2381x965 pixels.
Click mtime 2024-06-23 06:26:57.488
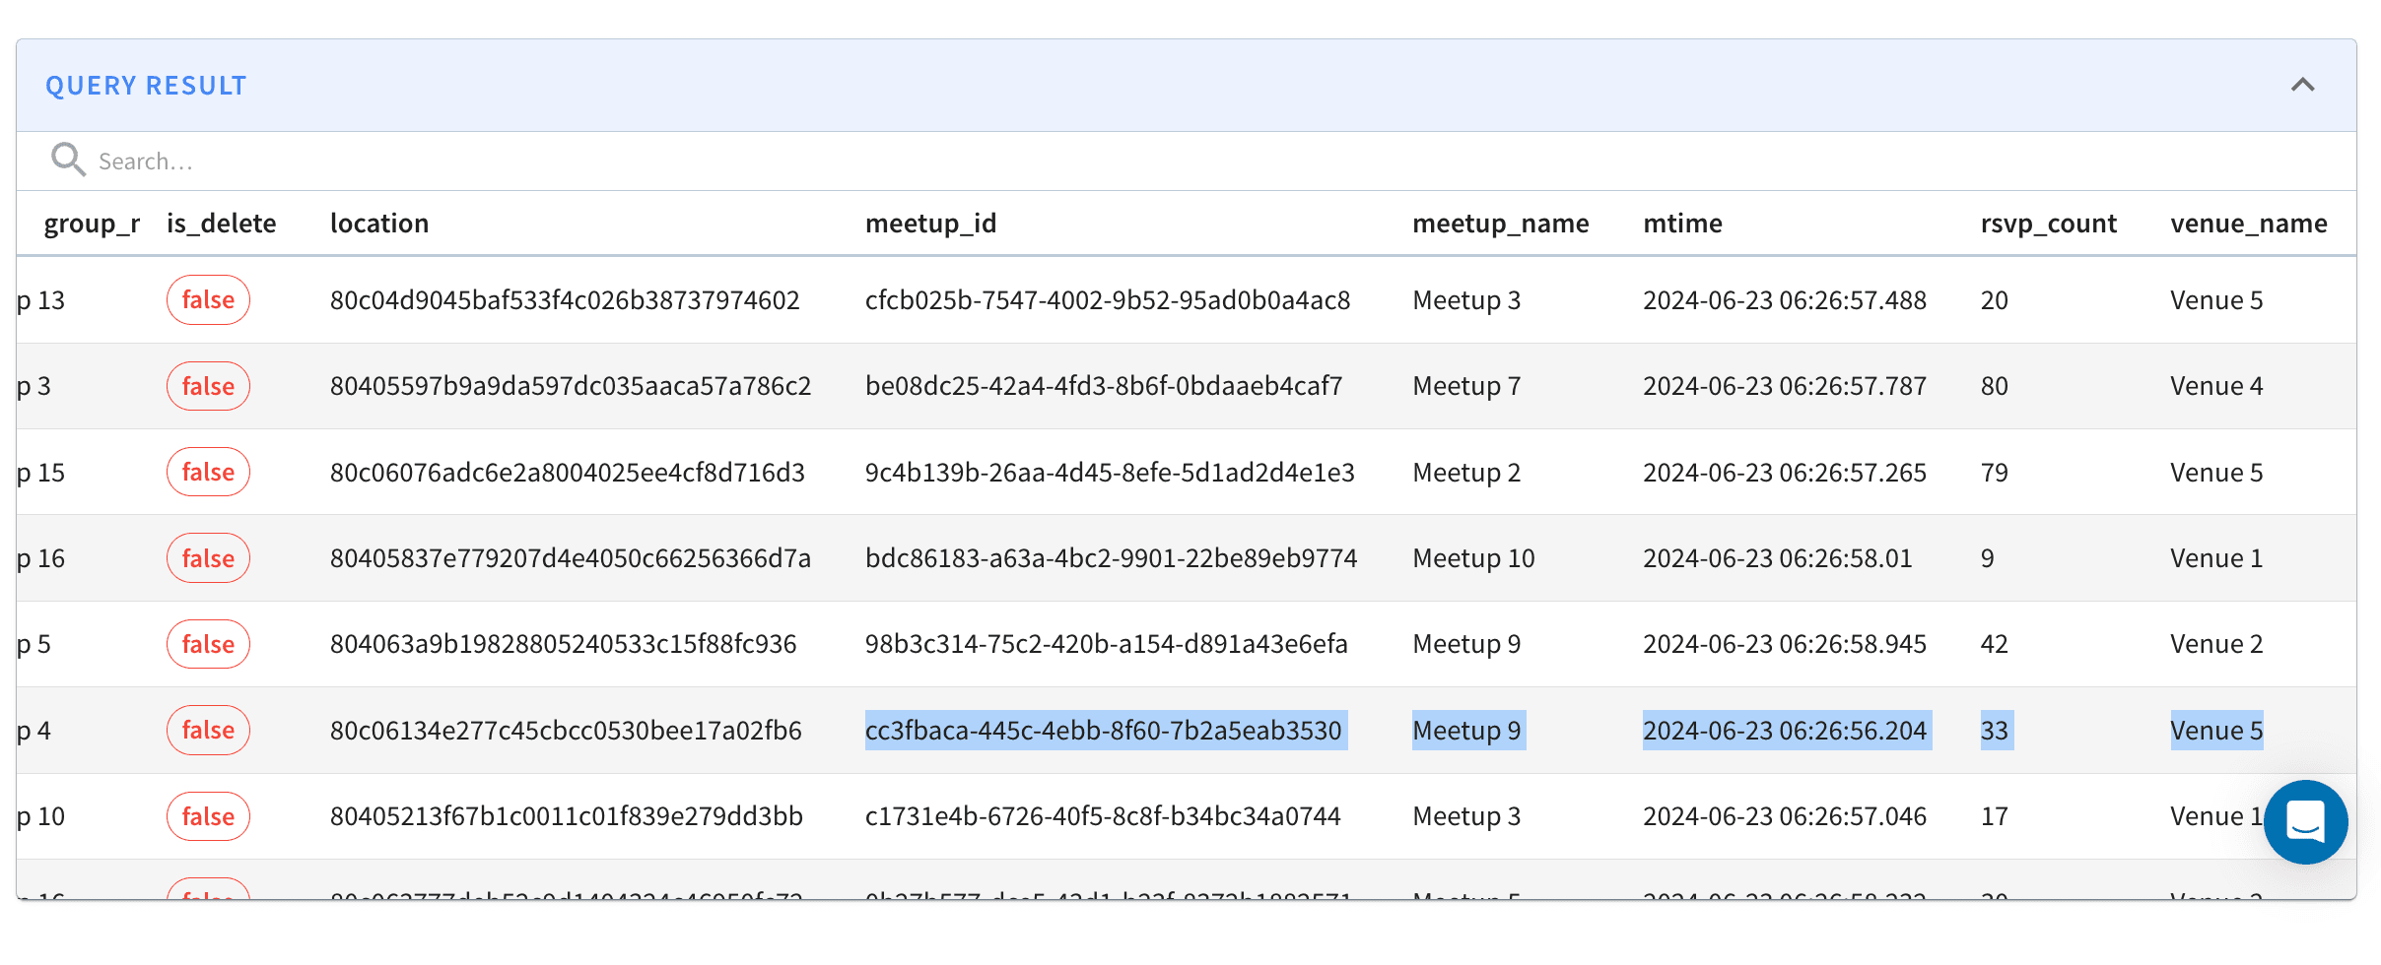click(x=1785, y=300)
